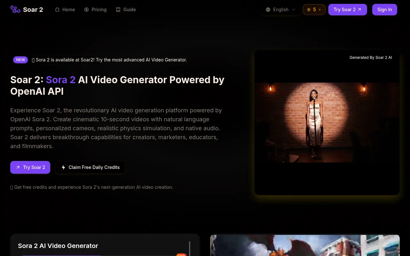This screenshot has width=410, height=256.
Task: Click Claim Free Daily Credits
Action: click(x=90, y=167)
